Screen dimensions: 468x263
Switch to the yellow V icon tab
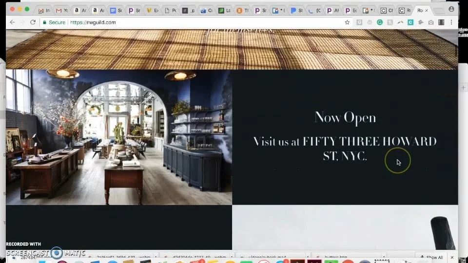(x=152, y=10)
